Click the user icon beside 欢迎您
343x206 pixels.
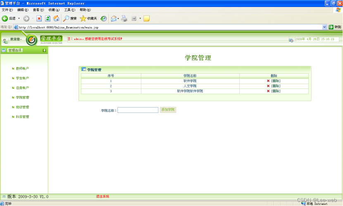(5, 41)
